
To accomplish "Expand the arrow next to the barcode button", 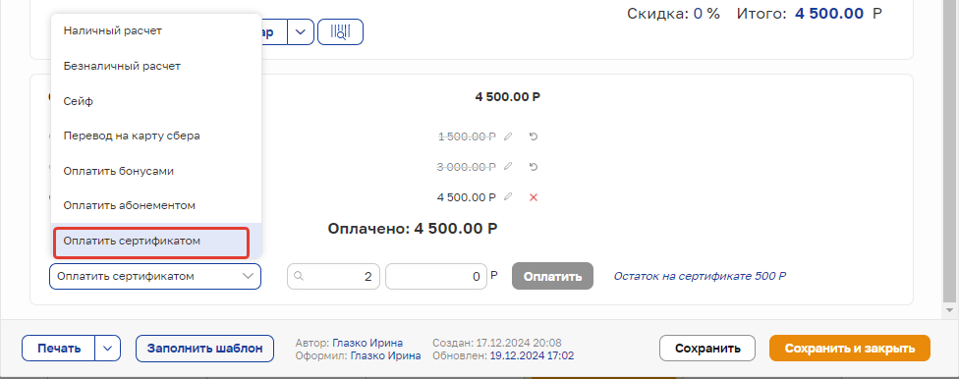I will [x=301, y=31].
